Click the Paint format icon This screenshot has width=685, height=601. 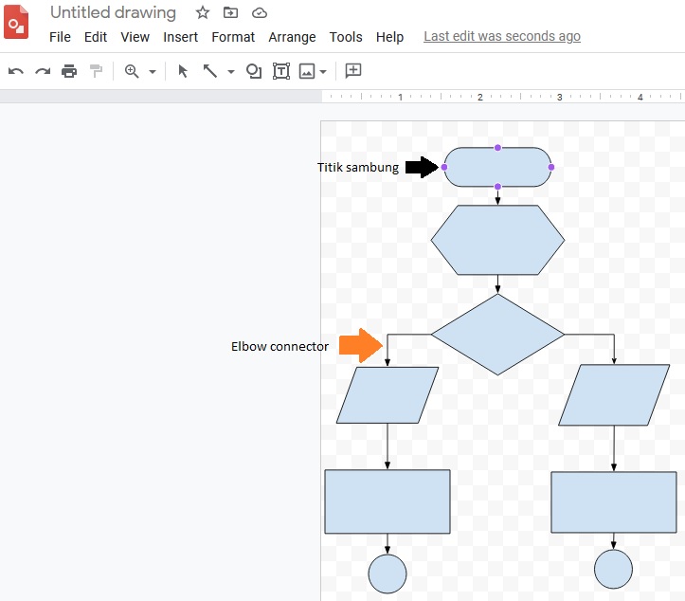coord(96,71)
